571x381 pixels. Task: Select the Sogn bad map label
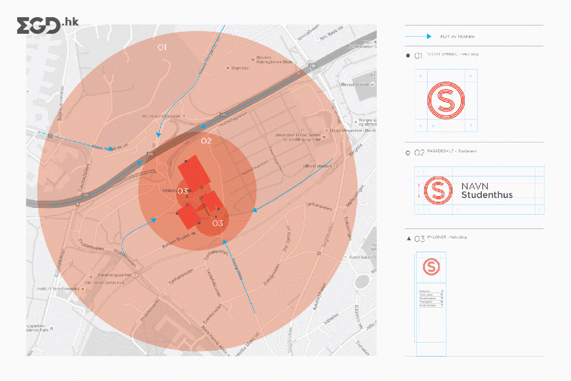[x=239, y=68]
